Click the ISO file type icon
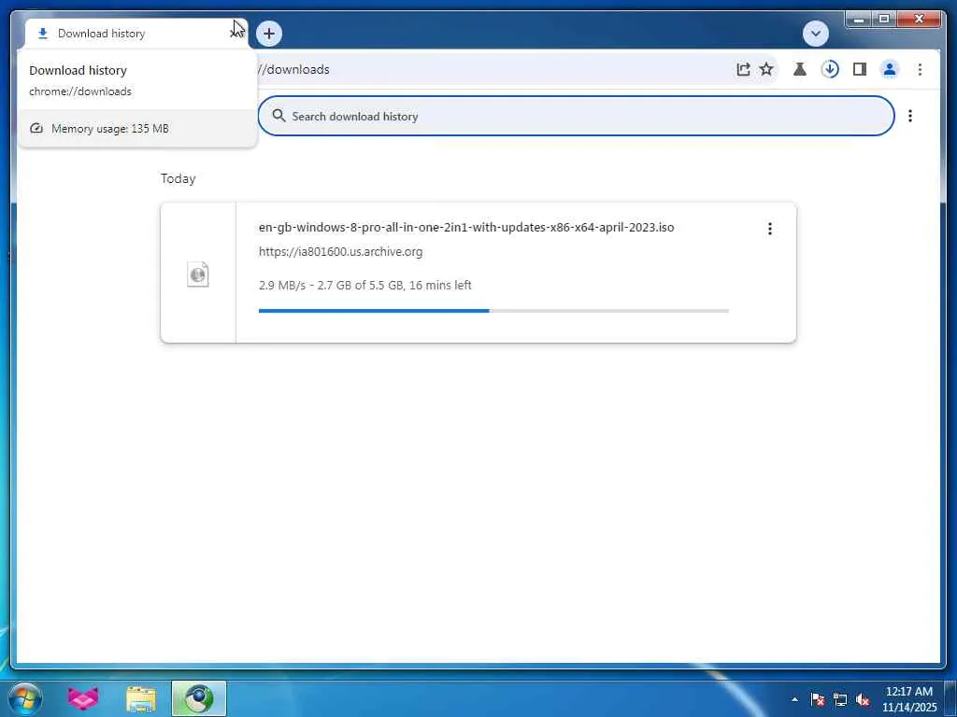The image size is (957, 717). pos(198,274)
